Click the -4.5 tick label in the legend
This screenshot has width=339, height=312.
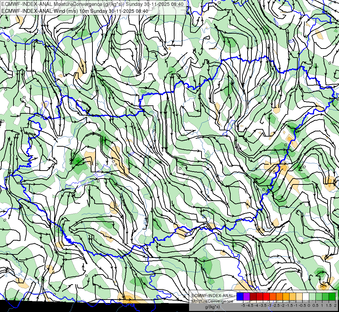[x=250, y=305]
